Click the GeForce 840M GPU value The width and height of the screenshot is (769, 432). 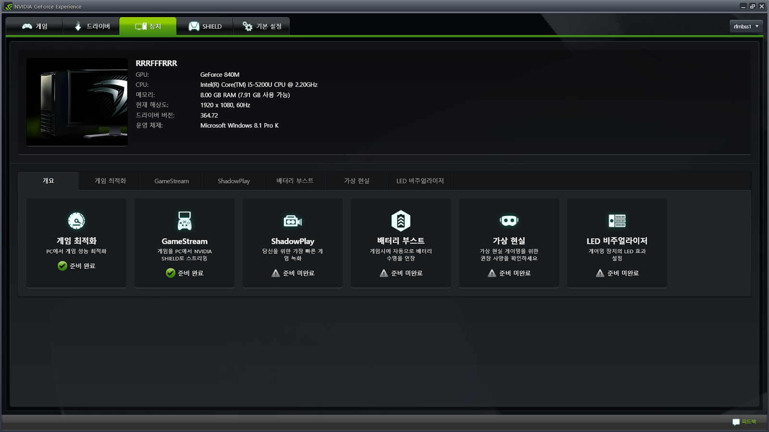point(220,75)
